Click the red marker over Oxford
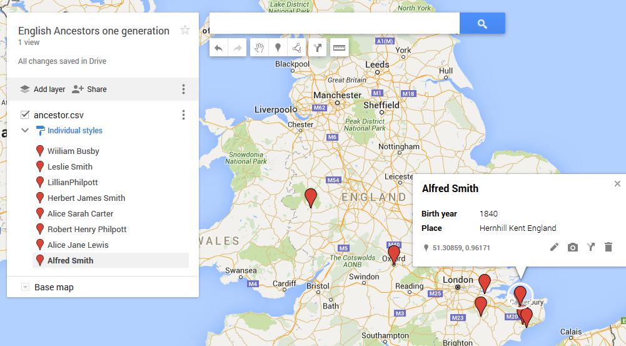 click(393, 255)
